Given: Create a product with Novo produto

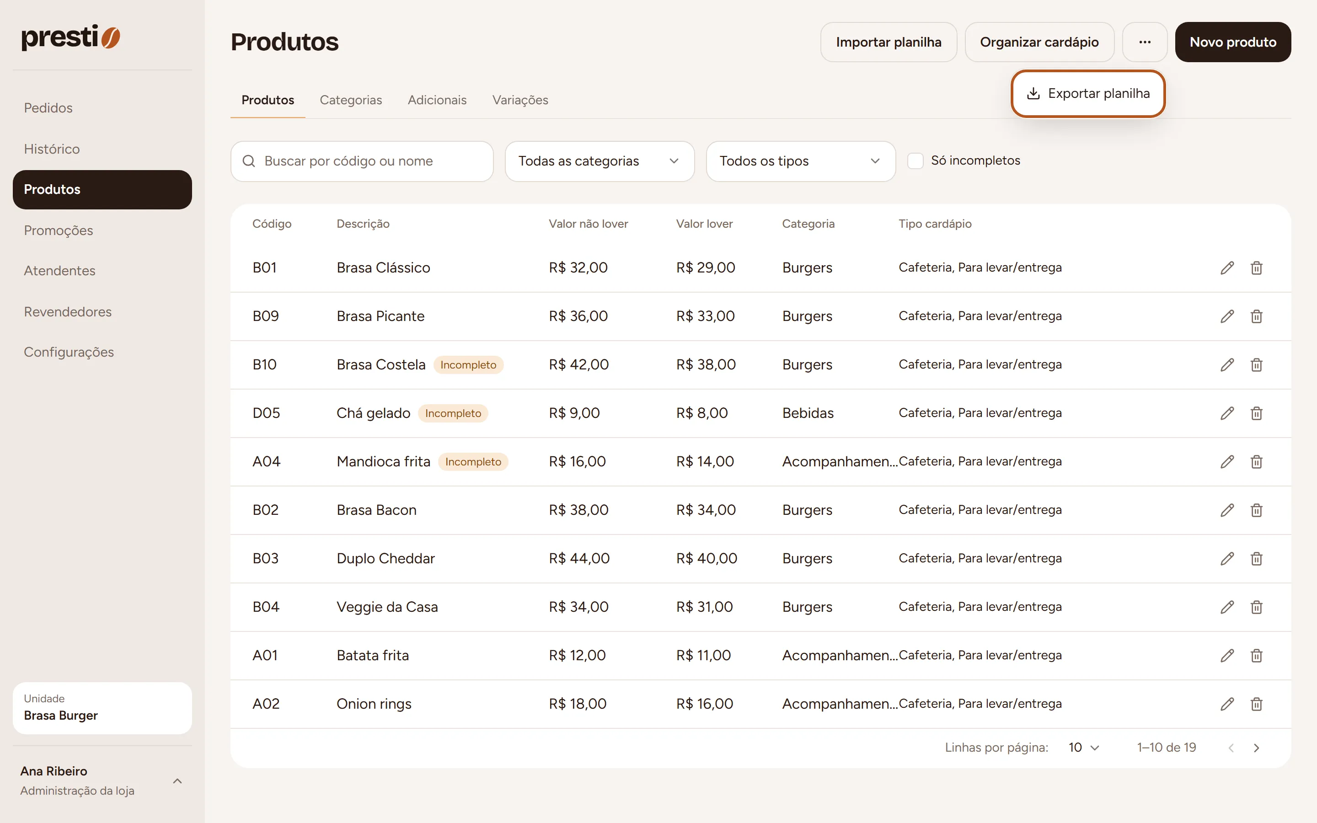Looking at the screenshot, I should pyautogui.click(x=1233, y=42).
